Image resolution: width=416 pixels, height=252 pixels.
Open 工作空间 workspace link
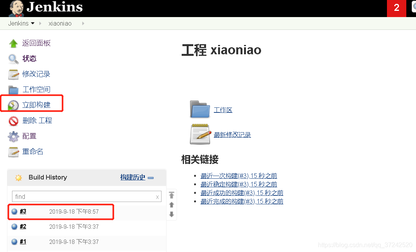click(x=36, y=89)
